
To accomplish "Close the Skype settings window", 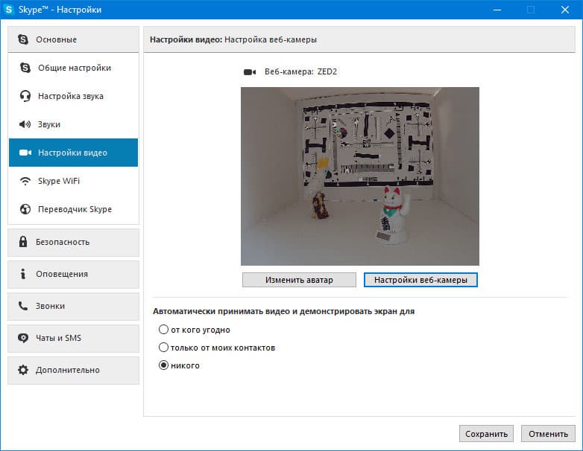I will point(565,10).
